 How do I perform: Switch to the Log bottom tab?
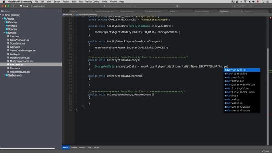tap(89, 147)
